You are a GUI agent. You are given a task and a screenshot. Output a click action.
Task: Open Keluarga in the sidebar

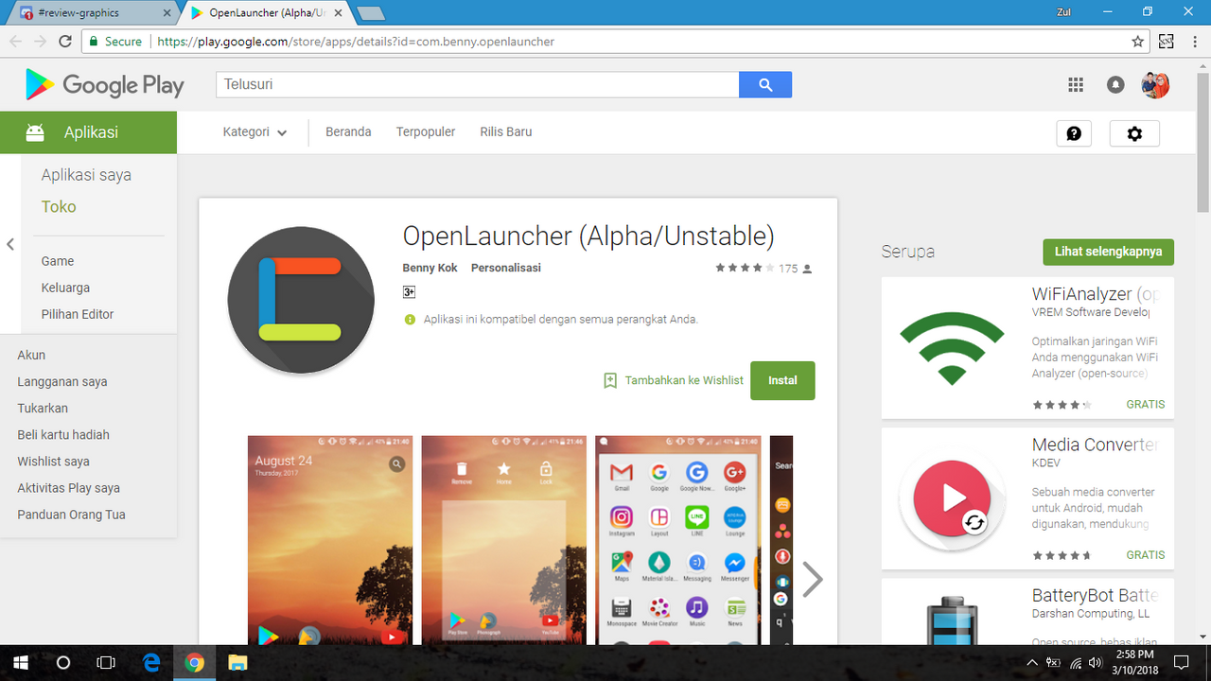[x=65, y=288]
